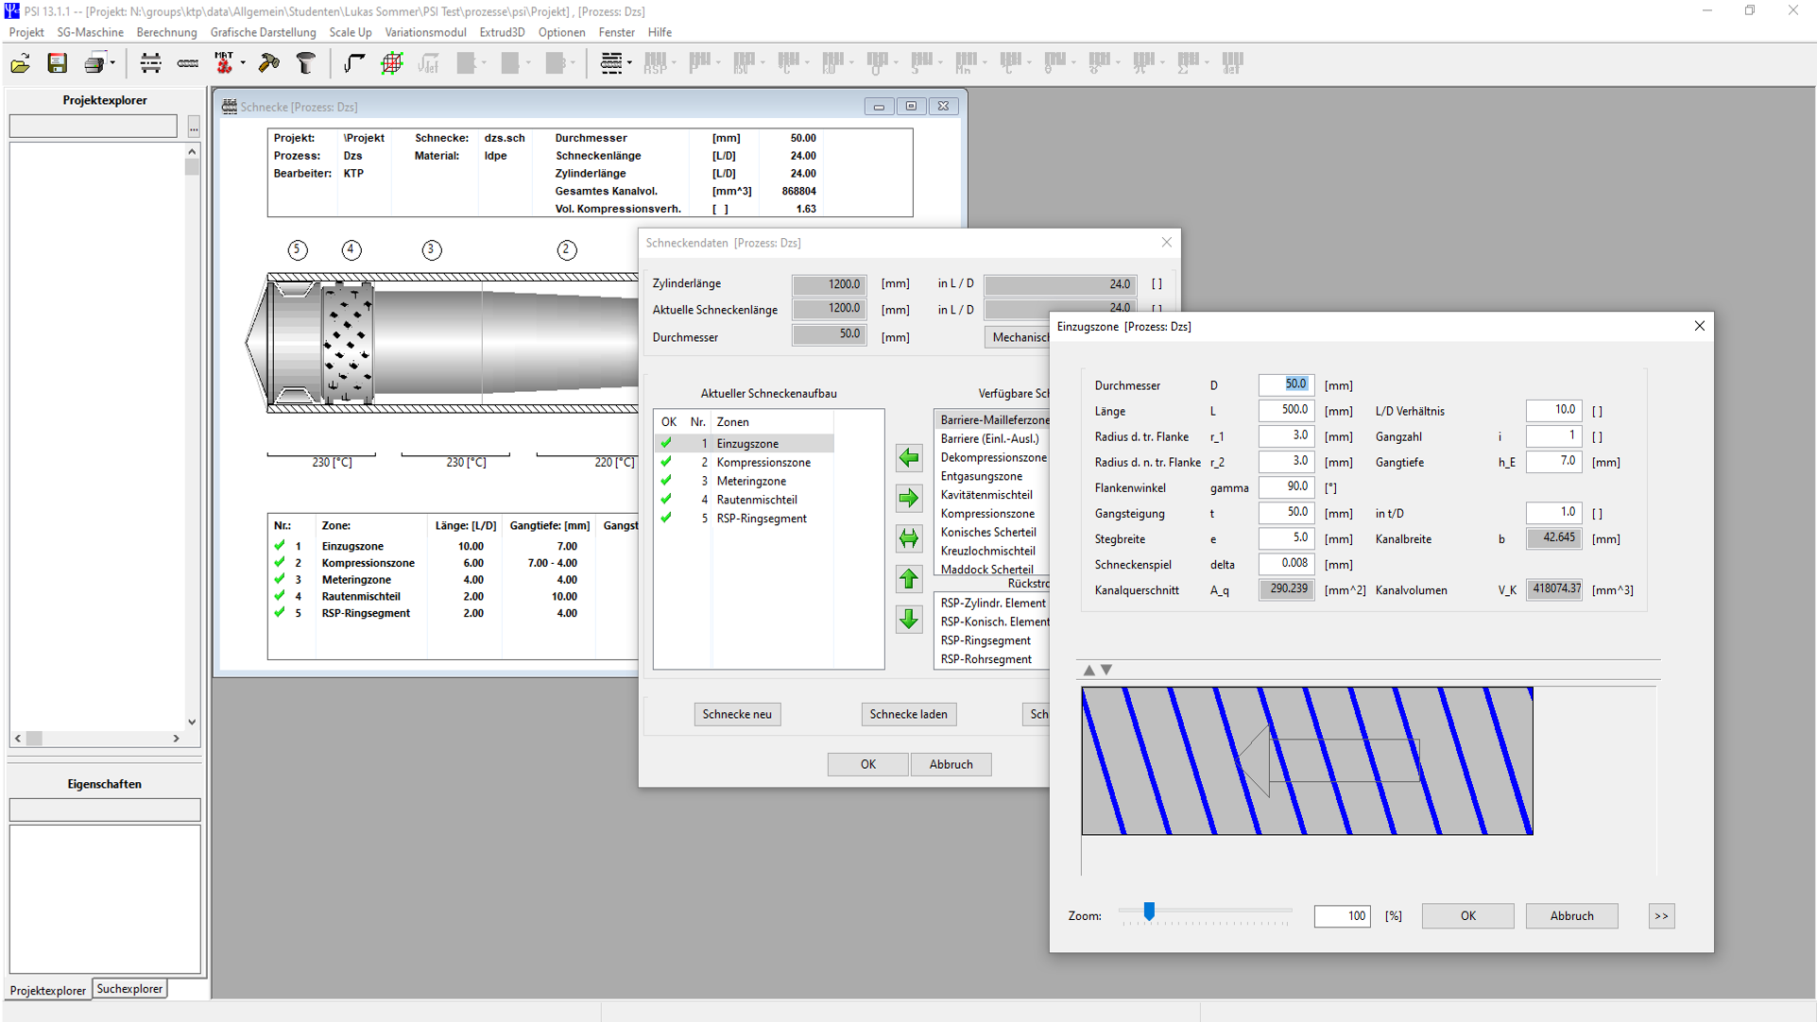Click the green left arrow to add zone
1817x1022 pixels.
(909, 458)
